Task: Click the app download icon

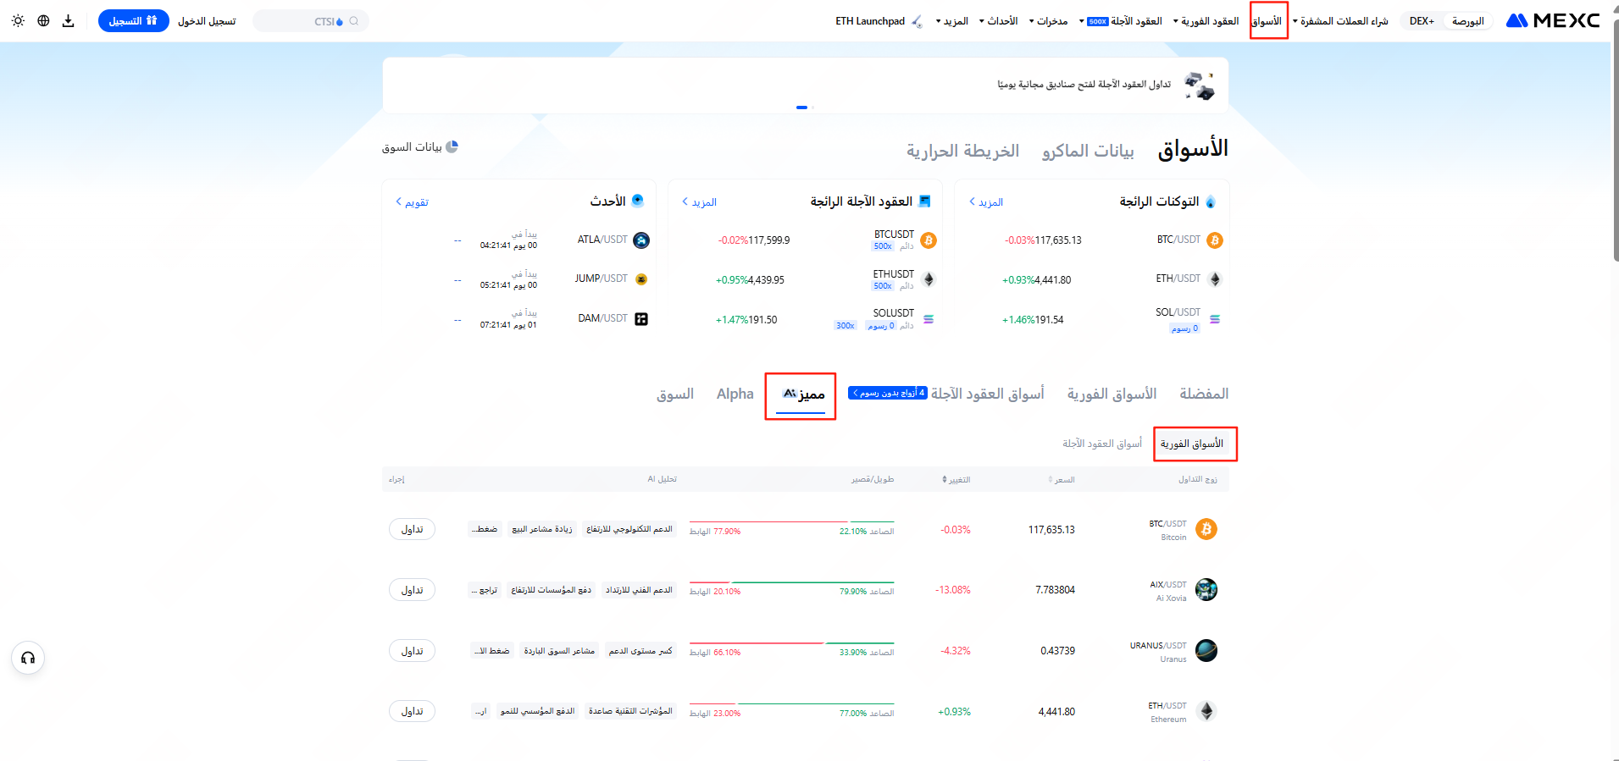Action: pyautogui.click(x=69, y=20)
